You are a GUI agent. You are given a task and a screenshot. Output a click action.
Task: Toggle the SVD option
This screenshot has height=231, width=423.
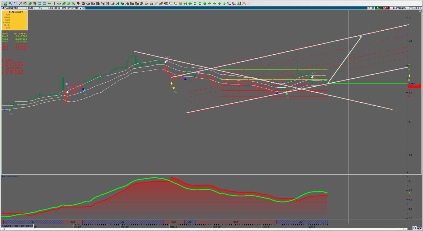[64, 8]
